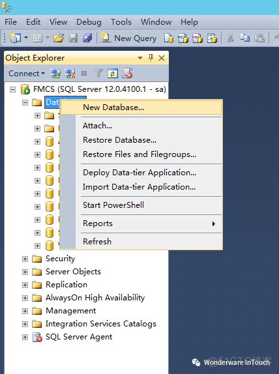Open the Debug menu
The width and height of the screenshot is (279, 374).
(x=89, y=22)
